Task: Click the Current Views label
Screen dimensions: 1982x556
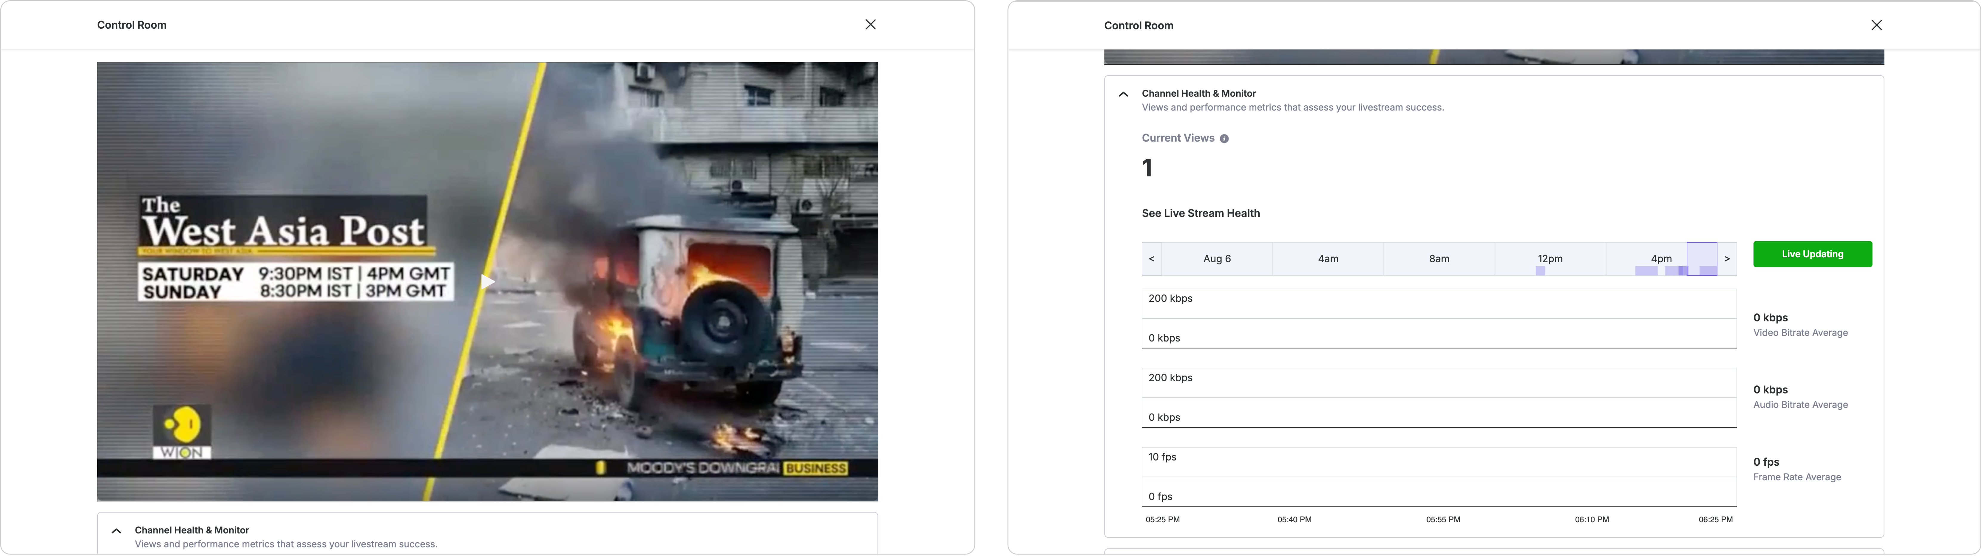Action: pyautogui.click(x=1178, y=138)
